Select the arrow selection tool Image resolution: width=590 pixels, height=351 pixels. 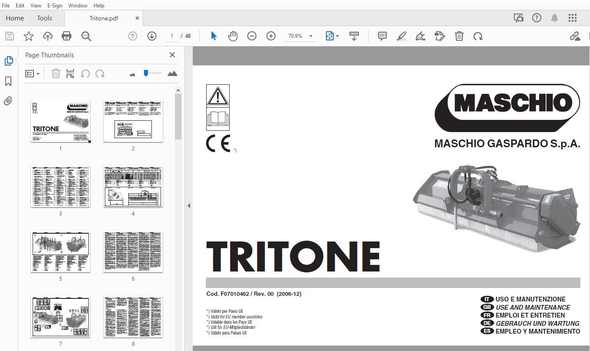tap(214, 36)
